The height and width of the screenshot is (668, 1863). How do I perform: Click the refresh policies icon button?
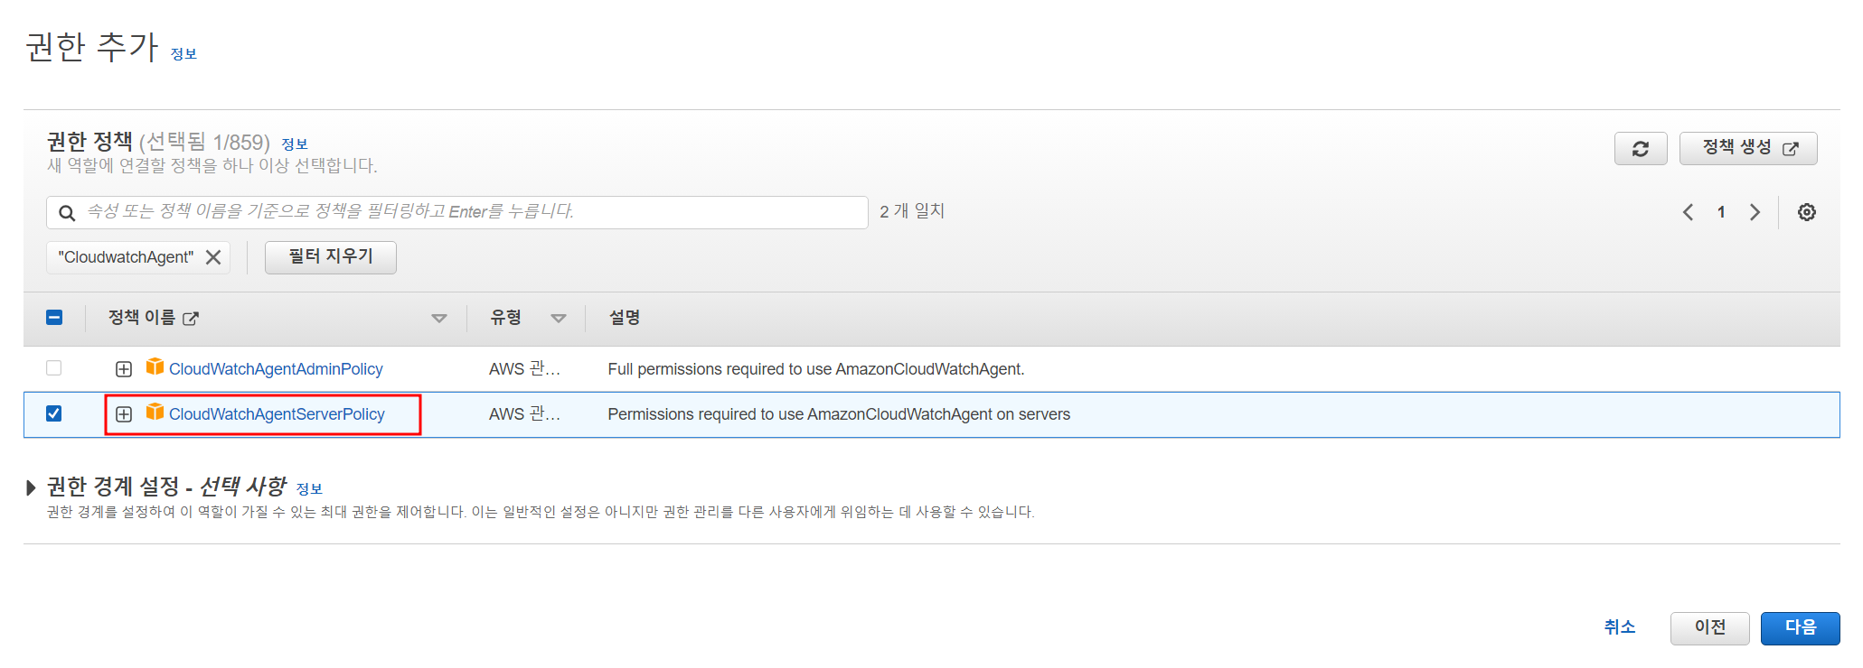pyautogui.click(x=1641, y=149)
